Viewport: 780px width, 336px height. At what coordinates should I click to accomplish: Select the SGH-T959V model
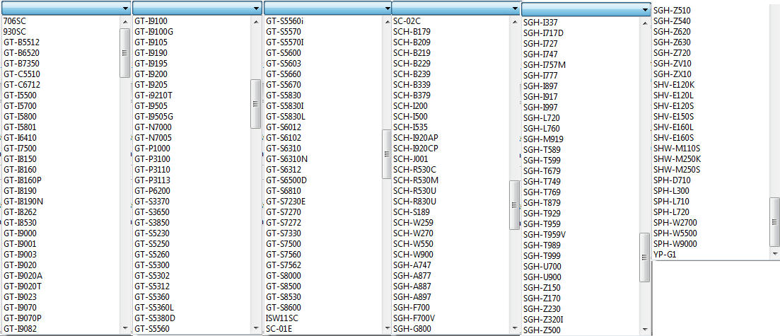545,234
